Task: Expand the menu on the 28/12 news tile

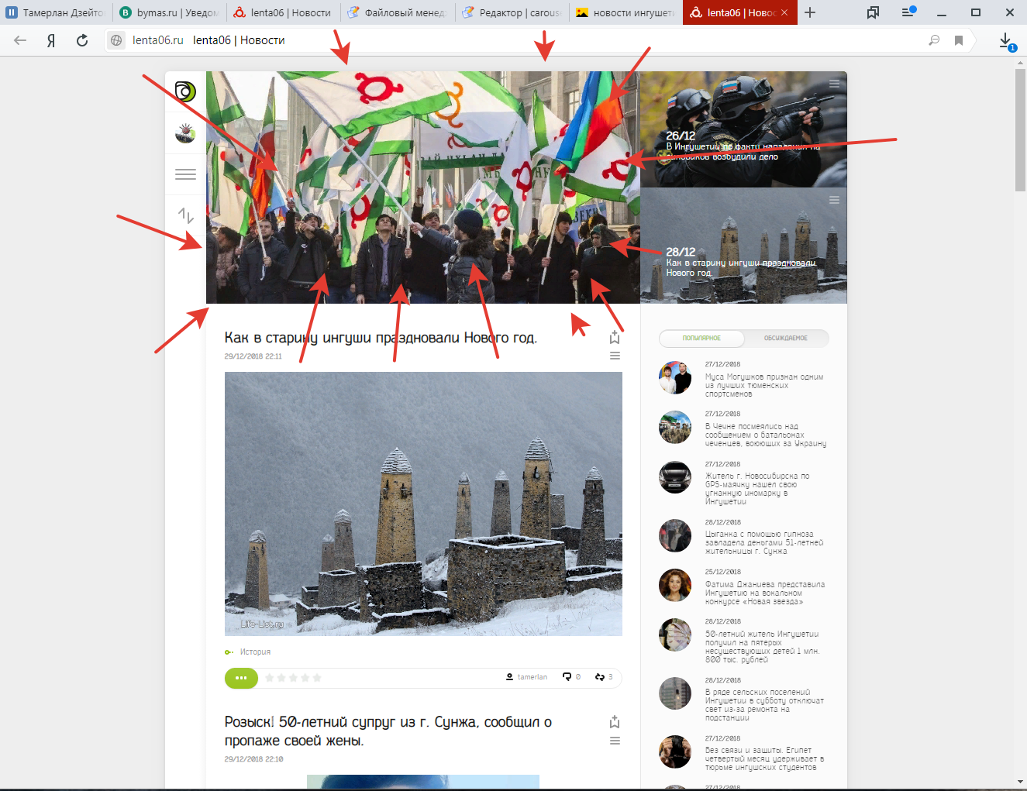Action: (834, 200)
